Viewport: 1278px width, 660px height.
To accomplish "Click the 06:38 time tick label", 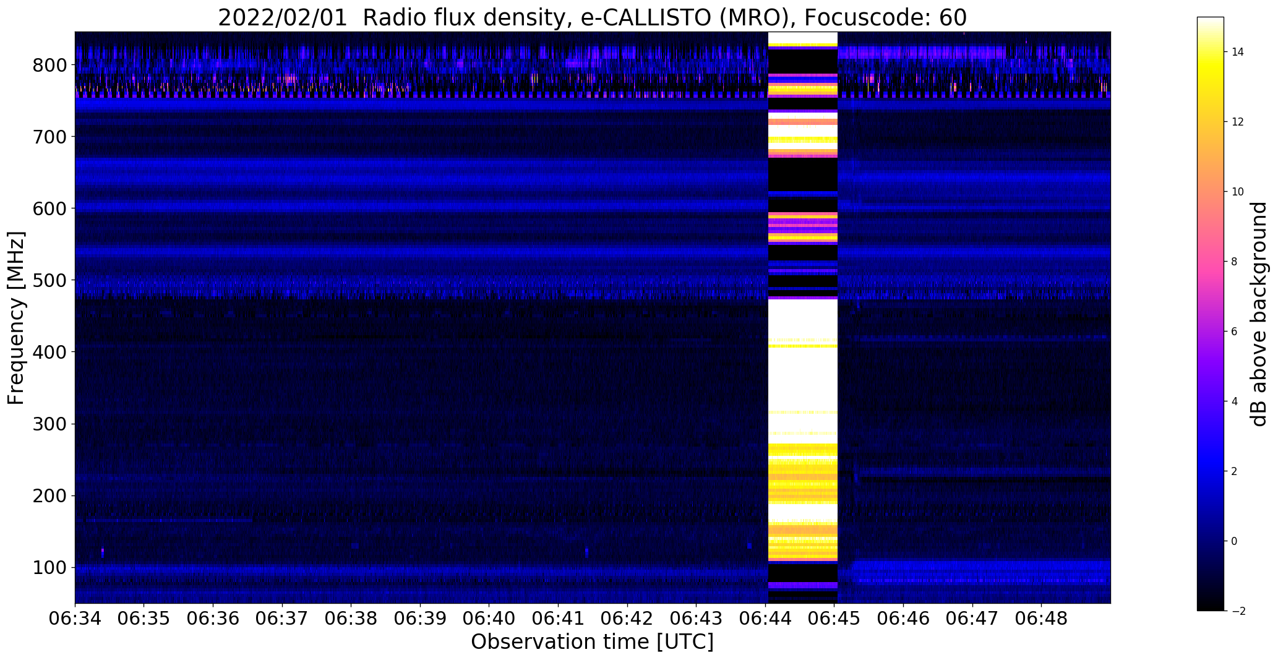I will coord(351,619).
